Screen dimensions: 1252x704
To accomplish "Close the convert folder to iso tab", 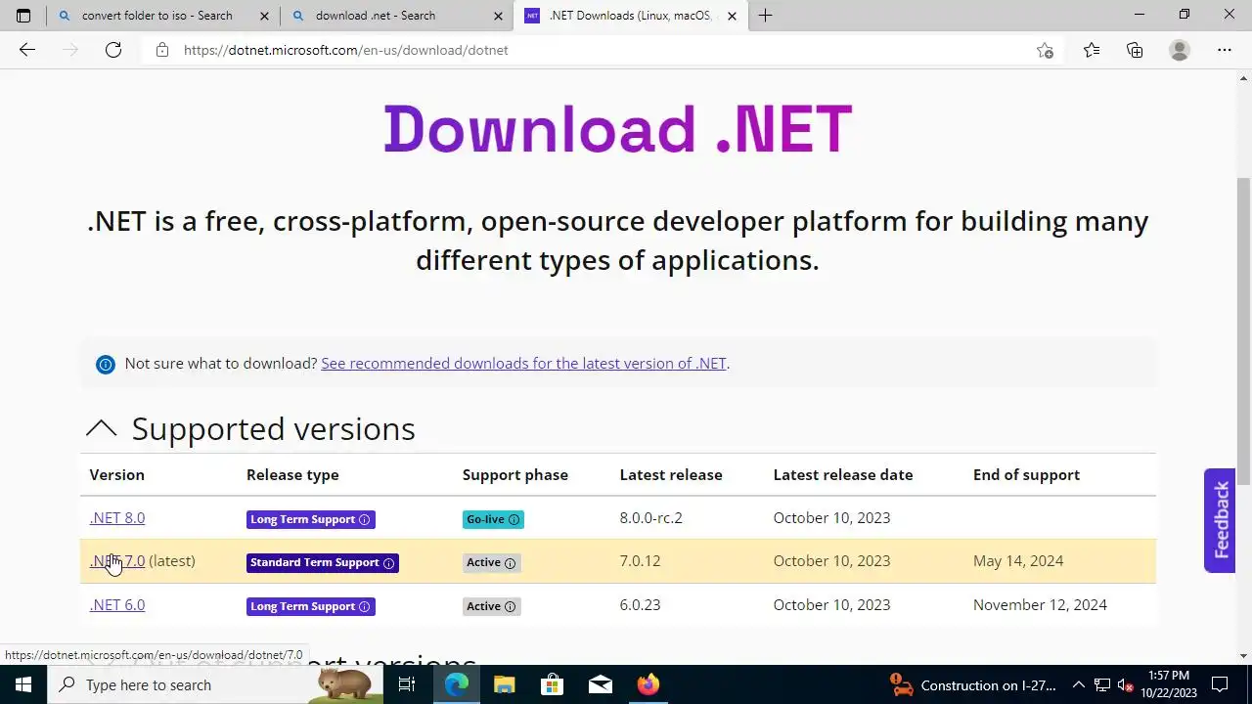I will pyautogui.click(x=264, y=16).
